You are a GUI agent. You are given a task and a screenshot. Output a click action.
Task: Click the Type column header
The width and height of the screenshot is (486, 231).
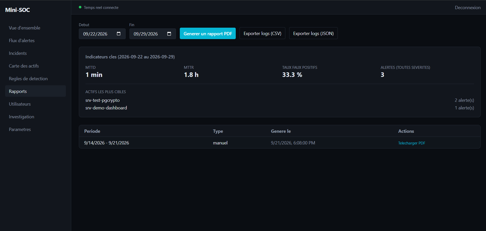(x=218, y=131)
